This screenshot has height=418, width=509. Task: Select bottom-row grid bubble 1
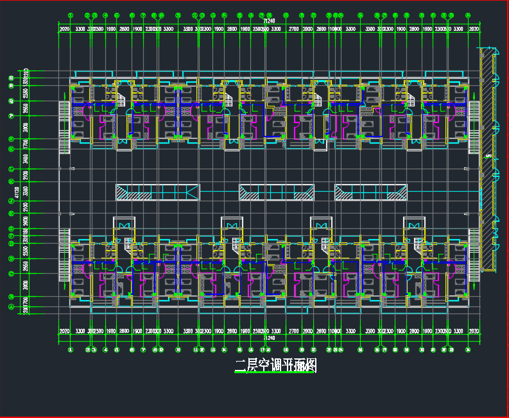pos(71,350)
